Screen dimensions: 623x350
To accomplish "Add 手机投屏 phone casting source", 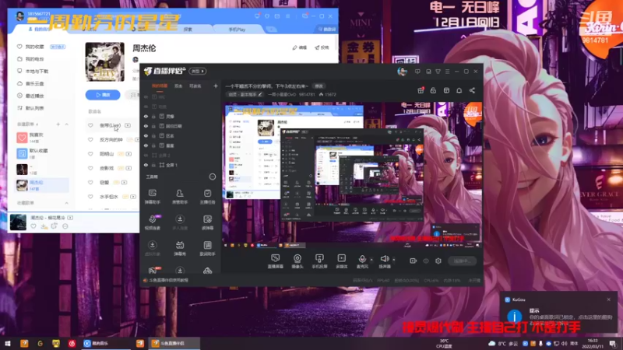I will 319,261.
